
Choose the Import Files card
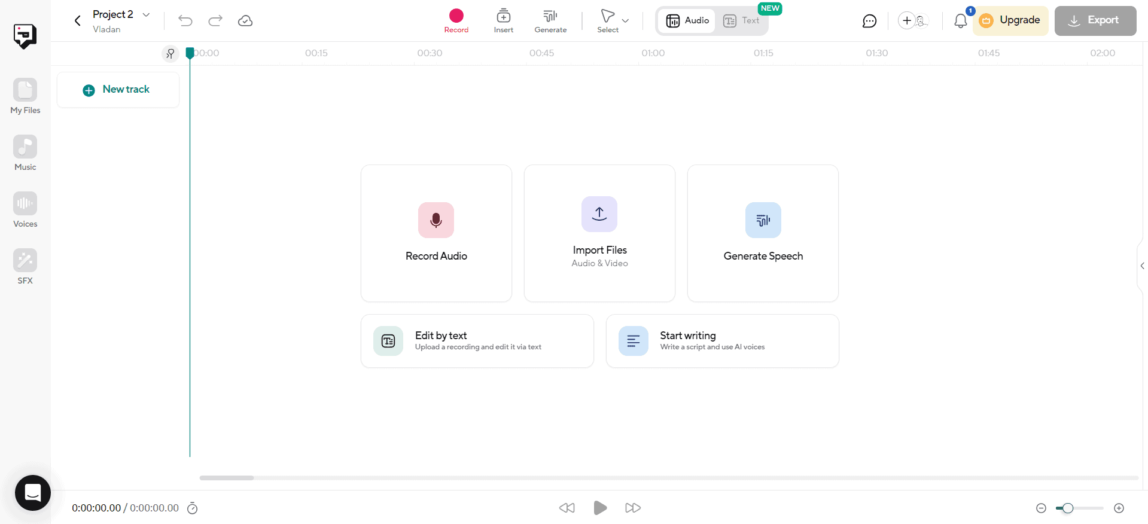coord(599,233)
